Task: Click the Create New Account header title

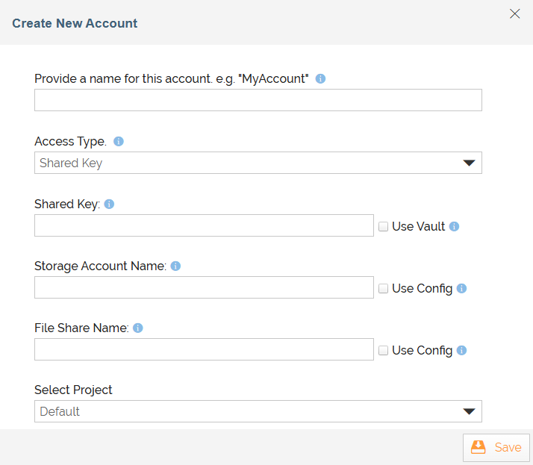Action: pos(75,23)
